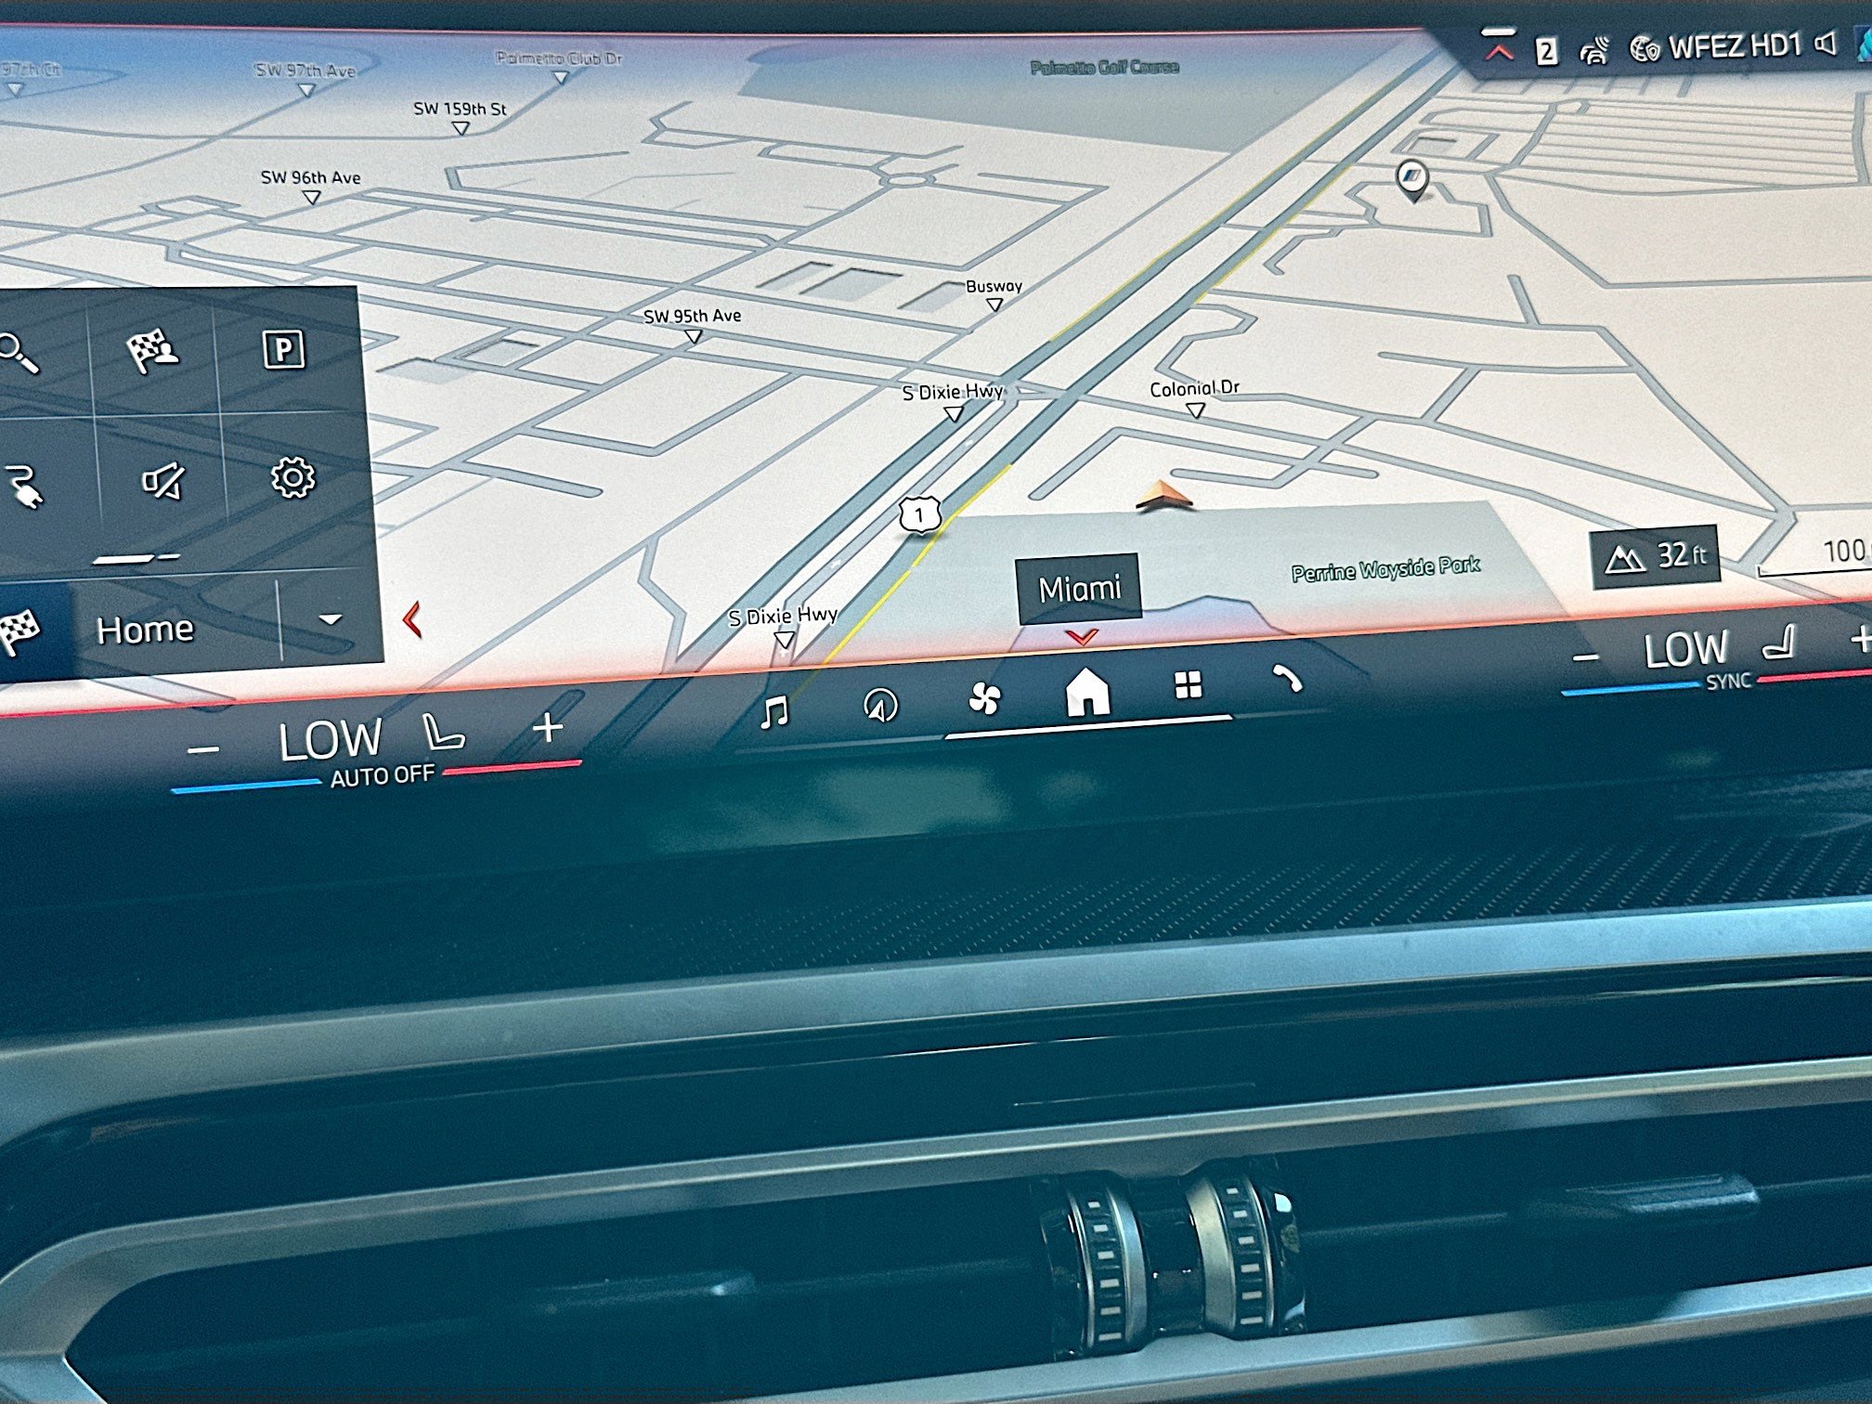
Task: Open navigation settings gear icon
Action: pyautogui.click(x=292, y=477)
